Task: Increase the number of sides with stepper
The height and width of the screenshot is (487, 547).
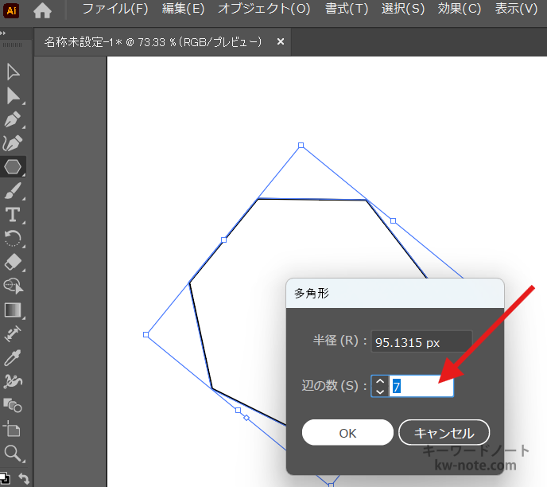Action: pos(380,380)
